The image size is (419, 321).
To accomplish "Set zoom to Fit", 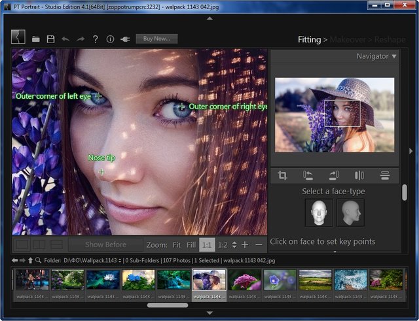I will point(176,245).
